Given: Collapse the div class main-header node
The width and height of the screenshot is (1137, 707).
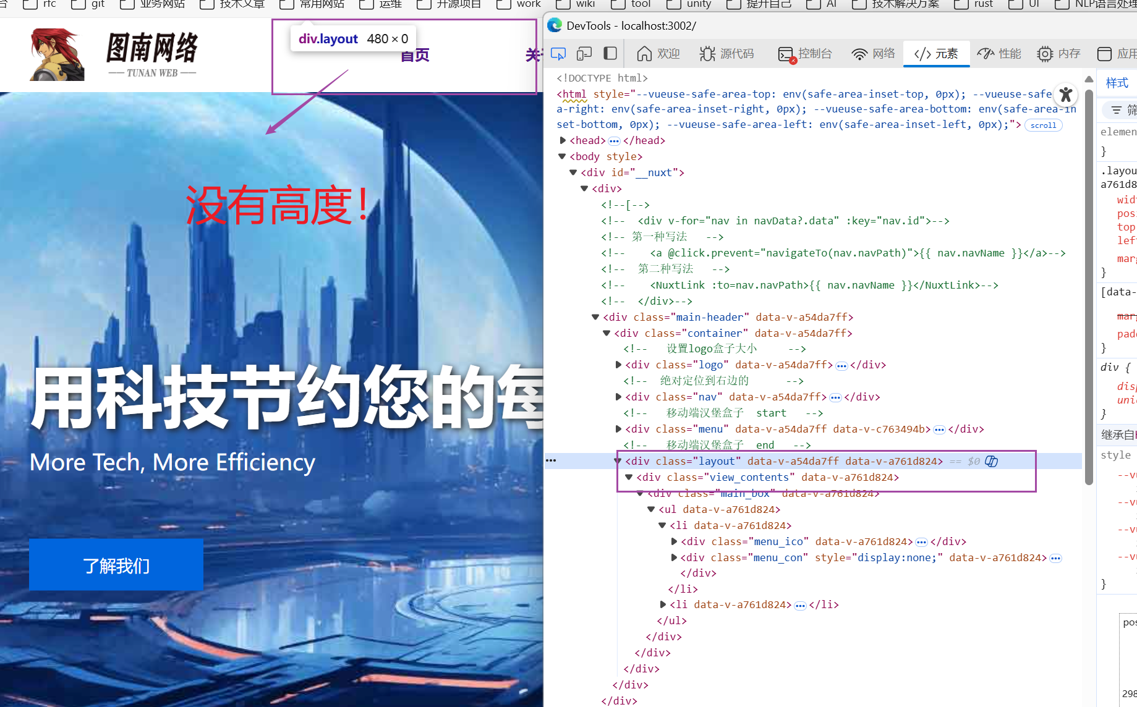Looking at the screenshot, I should pyautogui.click(x=595, y=317).
